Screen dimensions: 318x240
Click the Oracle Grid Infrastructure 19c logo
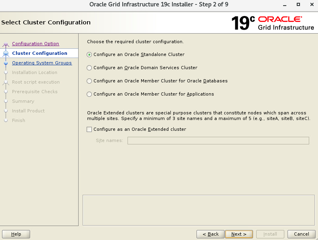tap(273, 23)
